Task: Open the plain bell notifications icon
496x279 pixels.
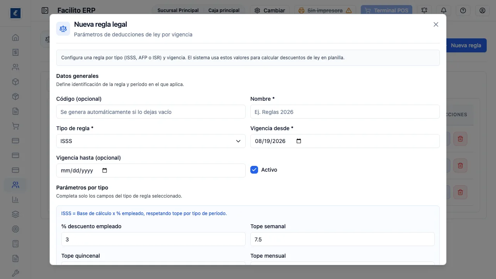Action: tap(444, 10)
